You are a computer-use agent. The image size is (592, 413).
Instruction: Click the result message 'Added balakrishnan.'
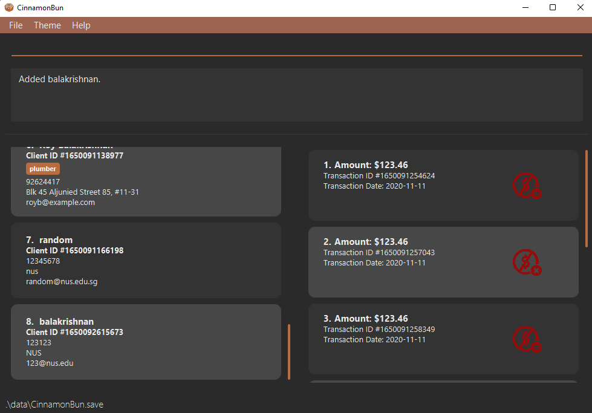click(60, 79)
